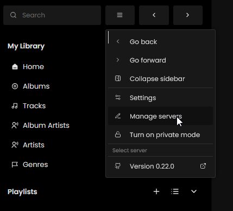The width and height of the screenshot is (233, 211).
Task: Choose Collapse sidebar menu entry
Action: coord(160,79)
